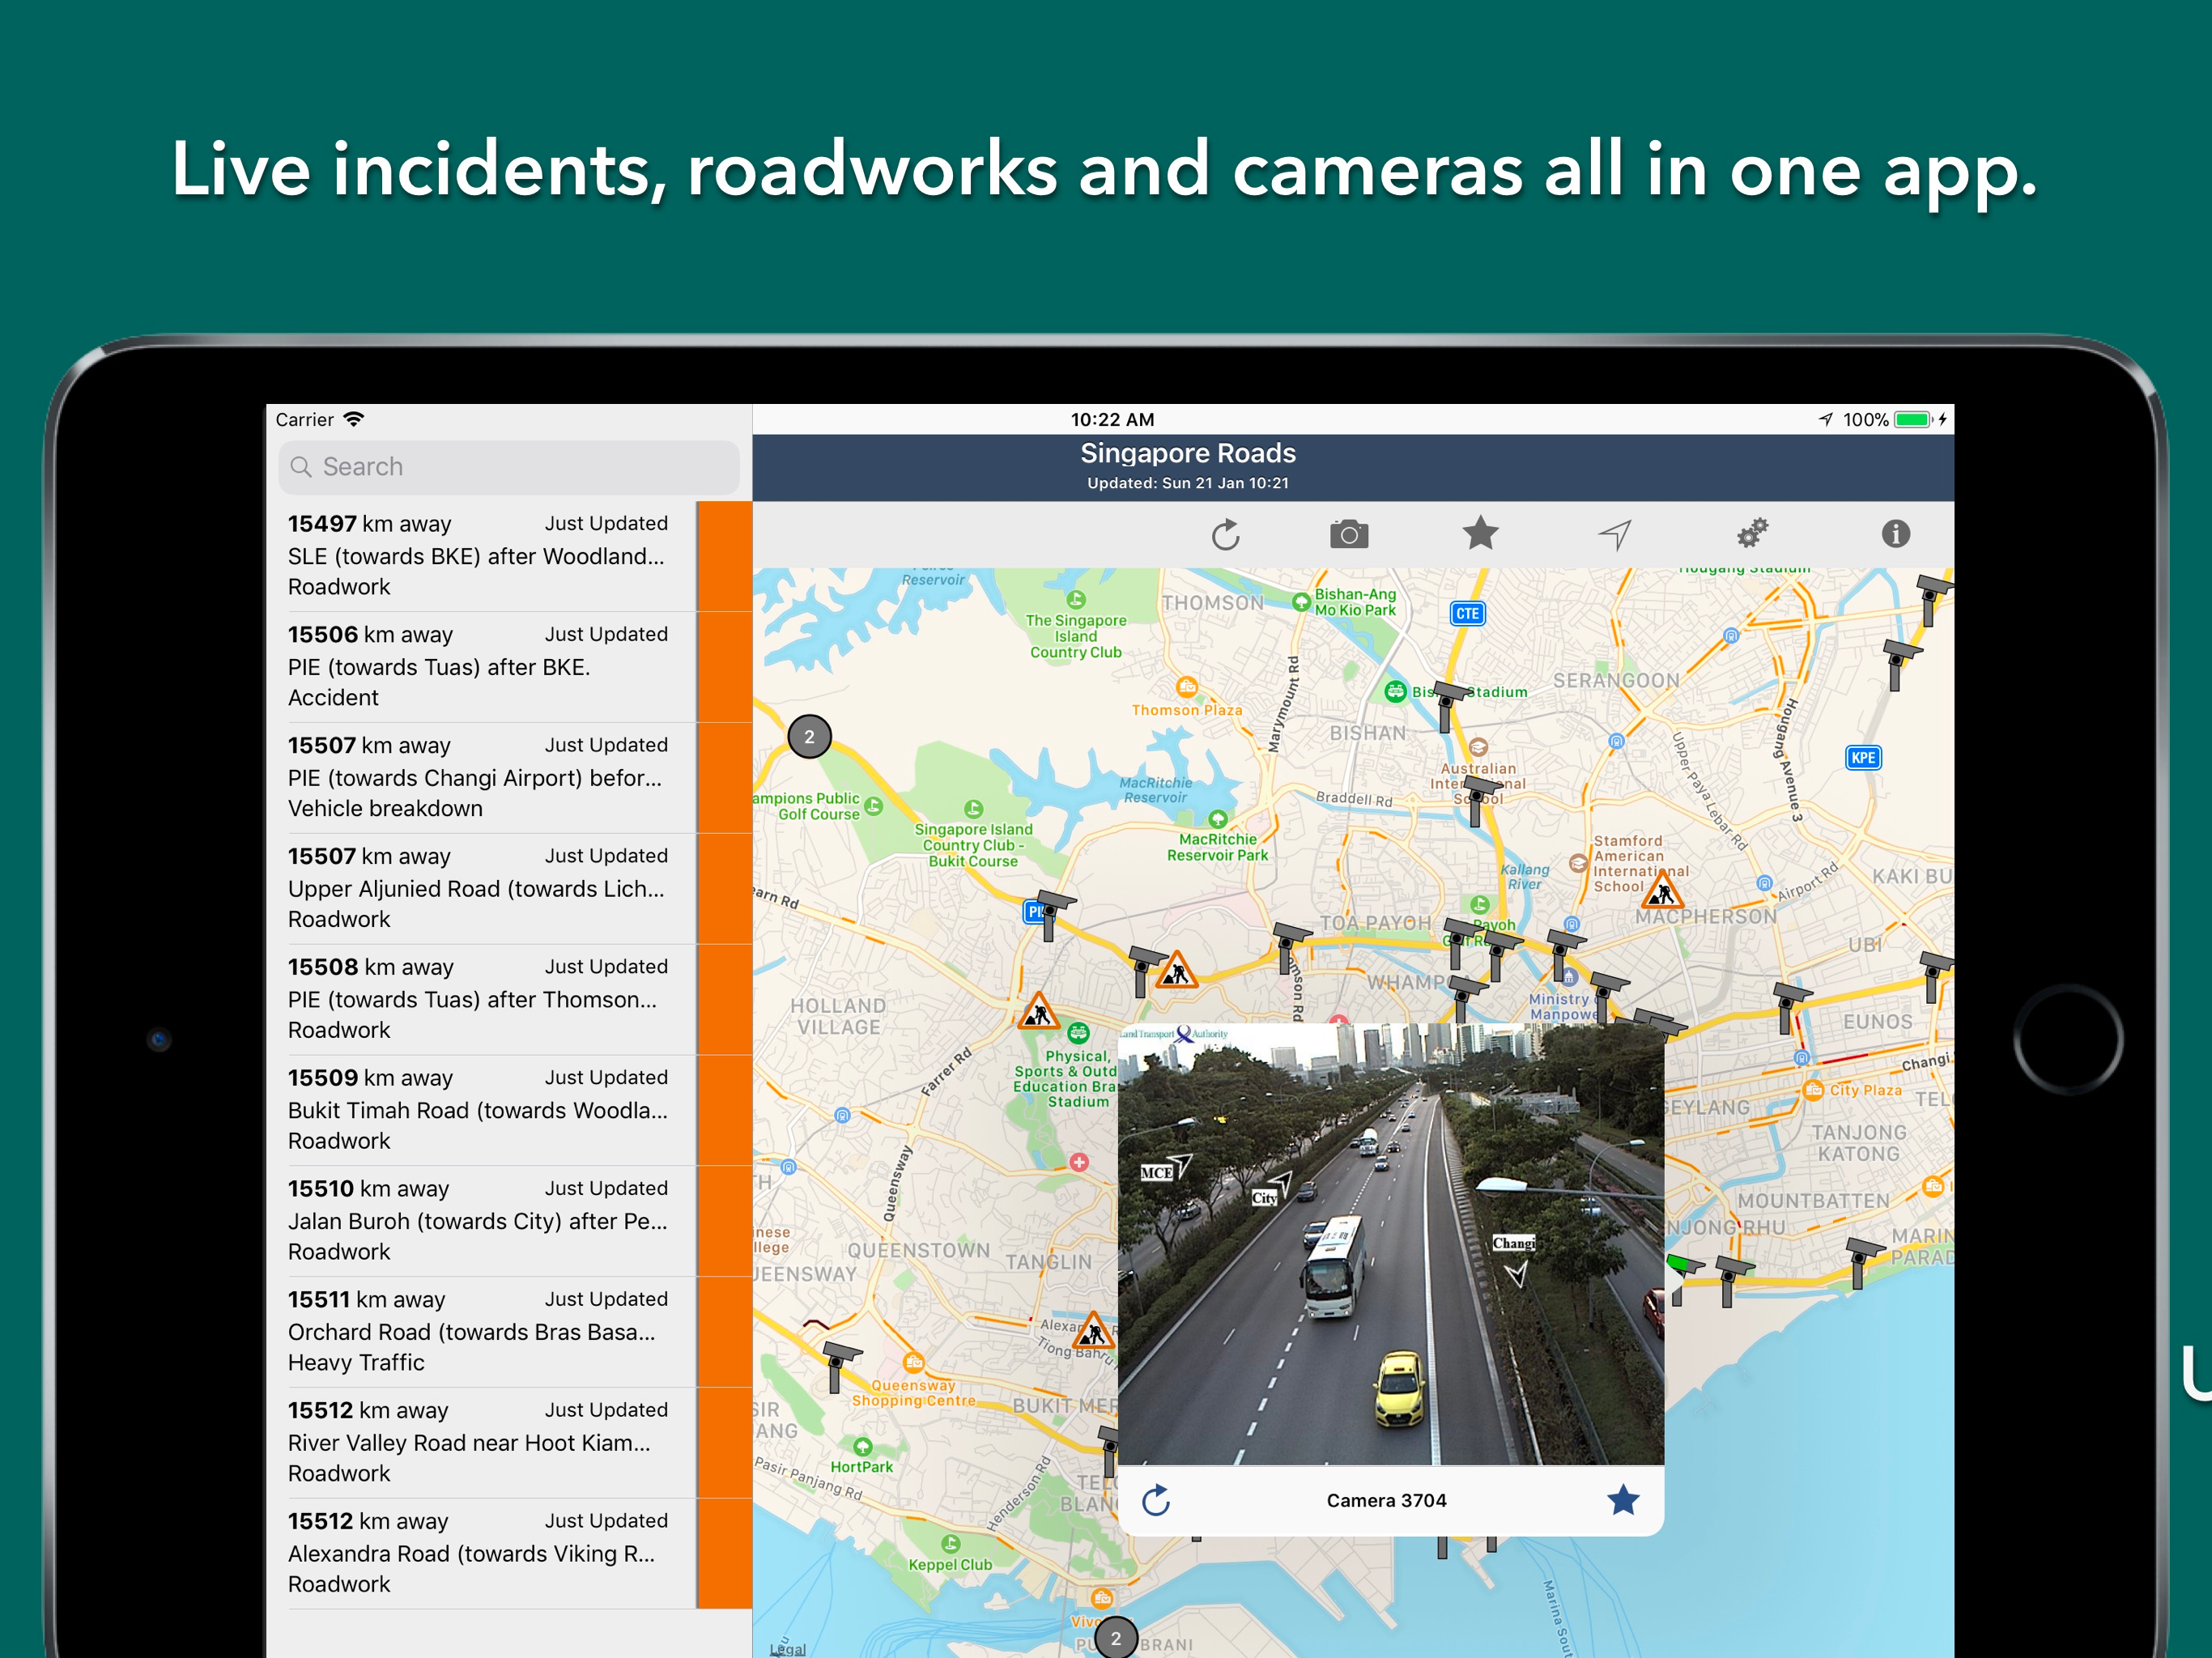Favorite Camera 3704 with the blue star
The image size is (2212, 1658).
[1622, 1499]
